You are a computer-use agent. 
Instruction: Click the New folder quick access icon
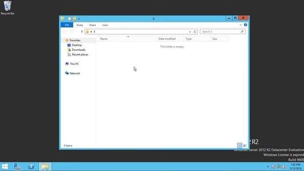[x=75, y=19]
